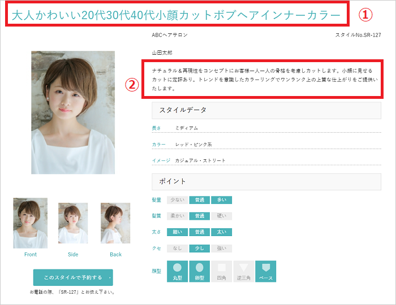Click the ポイント section header
The height and width of the screenshot is (305, 396).
[x=266, y=181]
